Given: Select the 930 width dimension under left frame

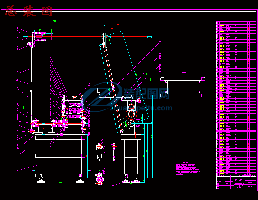Looking at the screenshot, I should tap(60, 183).
